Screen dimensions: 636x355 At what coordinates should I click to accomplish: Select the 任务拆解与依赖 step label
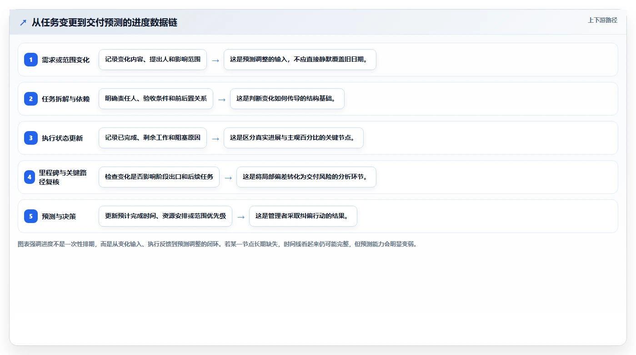[x=65, y=99]
